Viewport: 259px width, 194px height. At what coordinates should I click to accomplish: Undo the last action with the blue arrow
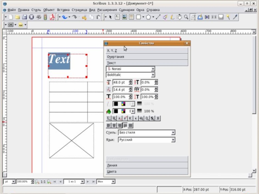tap(64, 17)
